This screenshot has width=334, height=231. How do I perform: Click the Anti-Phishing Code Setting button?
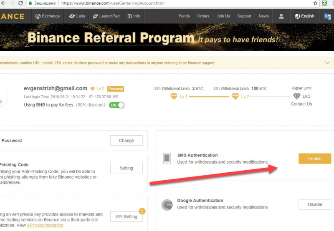point(127,168)
